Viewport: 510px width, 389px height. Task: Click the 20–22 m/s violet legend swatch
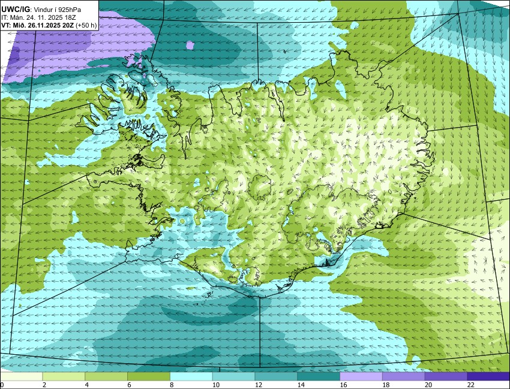coord(446,376)
